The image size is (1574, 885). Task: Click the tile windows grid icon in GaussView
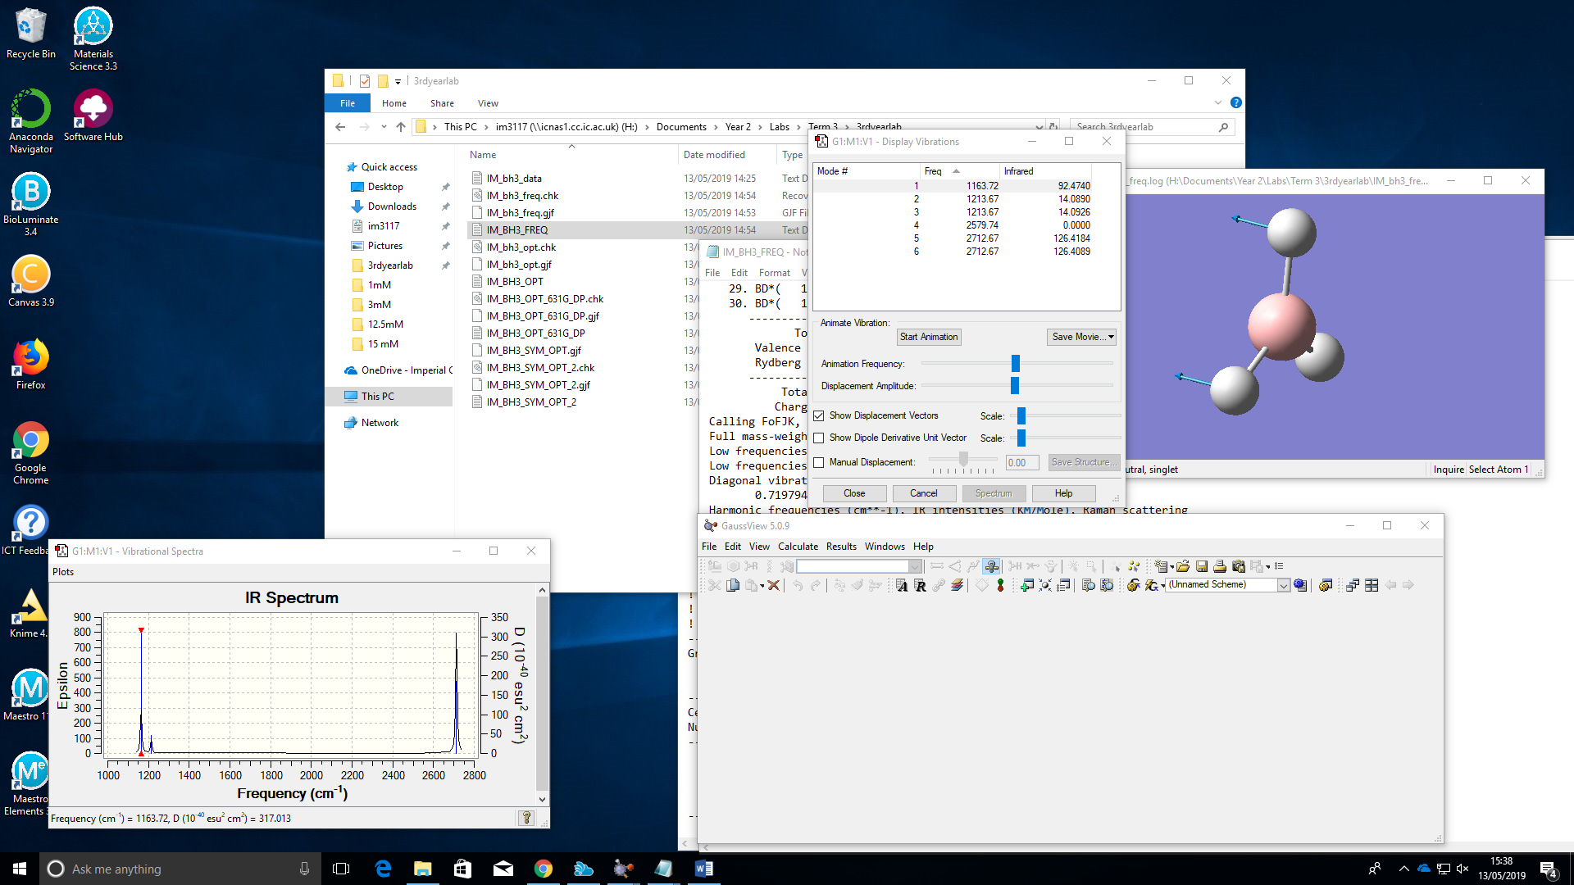(x=1372, y=585)
